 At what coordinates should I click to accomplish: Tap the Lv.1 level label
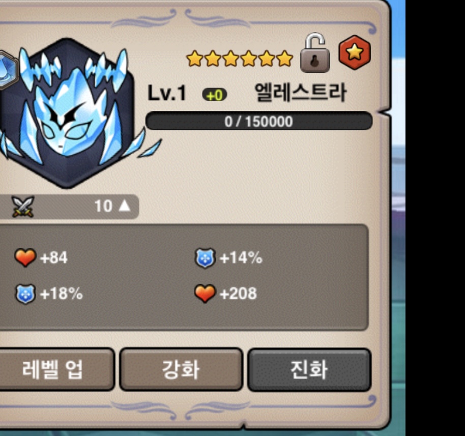[167, 93]
